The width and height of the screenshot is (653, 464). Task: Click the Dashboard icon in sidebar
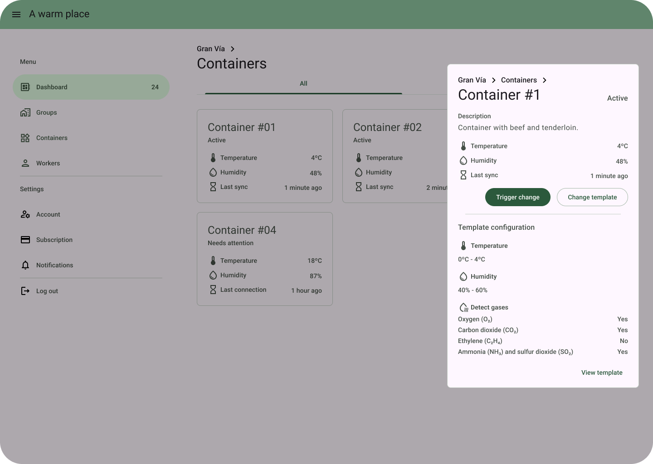click(25, 87)
